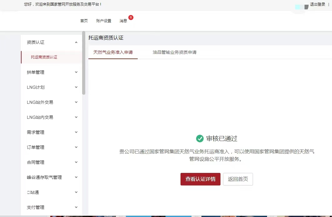Expand the 支付管理 sidebar section

pos(76,207)
